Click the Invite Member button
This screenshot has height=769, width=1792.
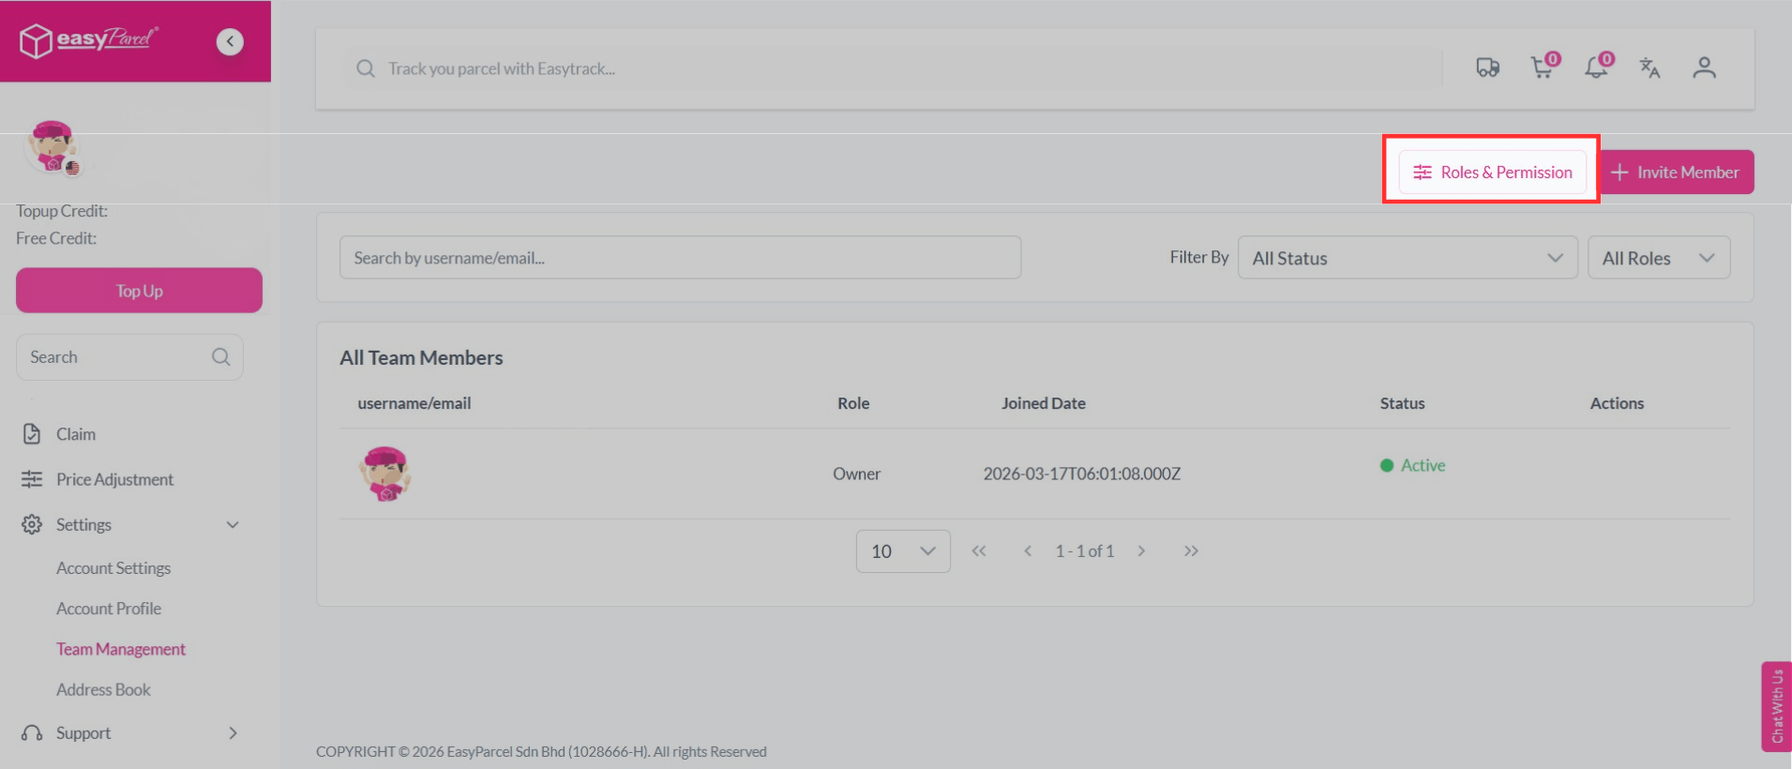coord(1676,173)
